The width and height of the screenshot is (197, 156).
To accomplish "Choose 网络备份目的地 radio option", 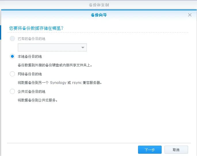I will coord(12,74).
